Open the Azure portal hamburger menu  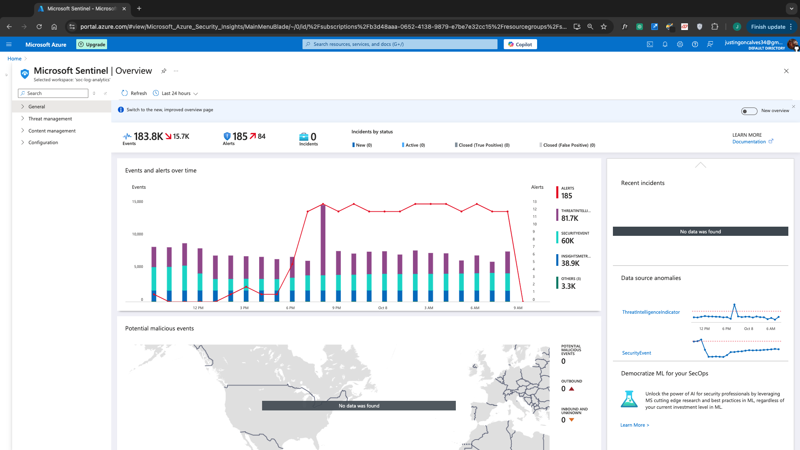tap(9, 44)
